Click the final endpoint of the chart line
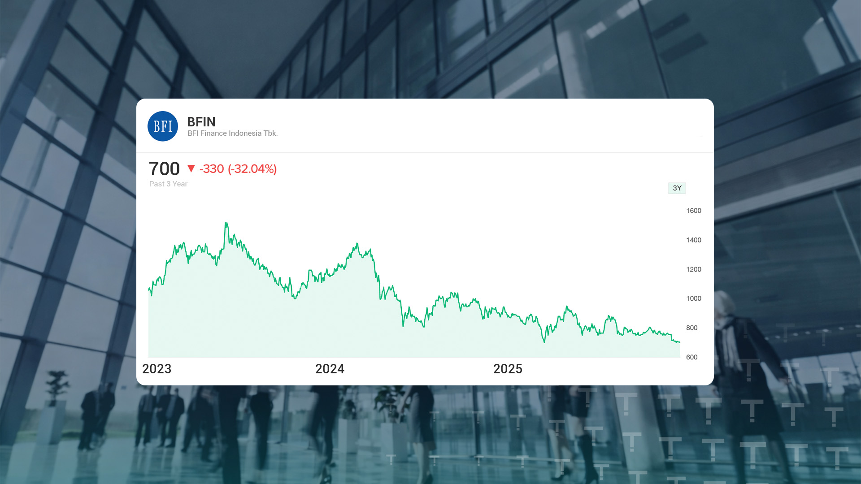The height and width of the screenshot is (484, 861). tap(679, 342)
